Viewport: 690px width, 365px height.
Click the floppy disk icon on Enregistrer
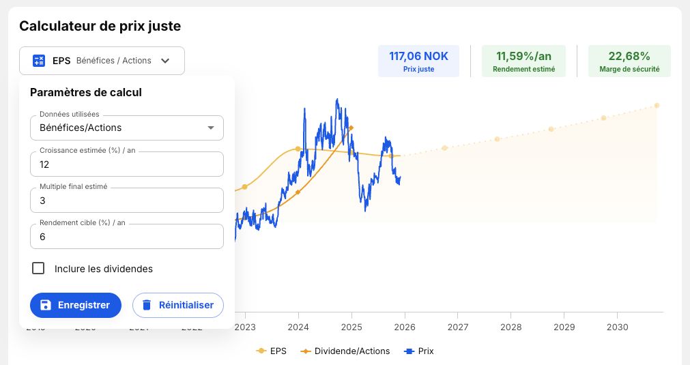point(46,305)
